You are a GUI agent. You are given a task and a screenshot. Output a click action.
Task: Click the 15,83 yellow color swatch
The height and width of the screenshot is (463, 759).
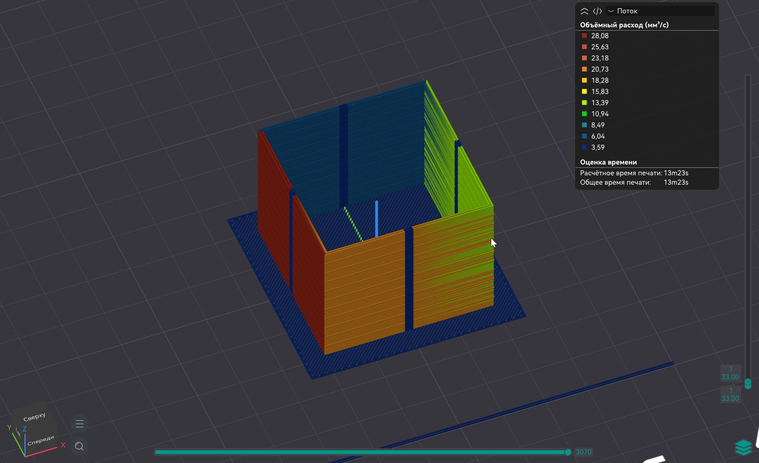(584, 91)
